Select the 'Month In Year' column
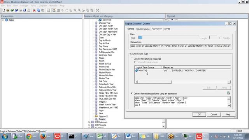The height and width of the screenshot is (140, 249). coord(105,64)
